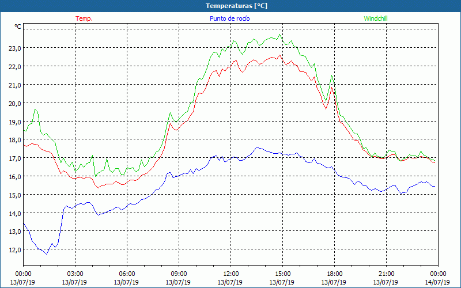Select the green 'Windchill' legend label
The image size is (461, 288).
[x=376, y=18]
